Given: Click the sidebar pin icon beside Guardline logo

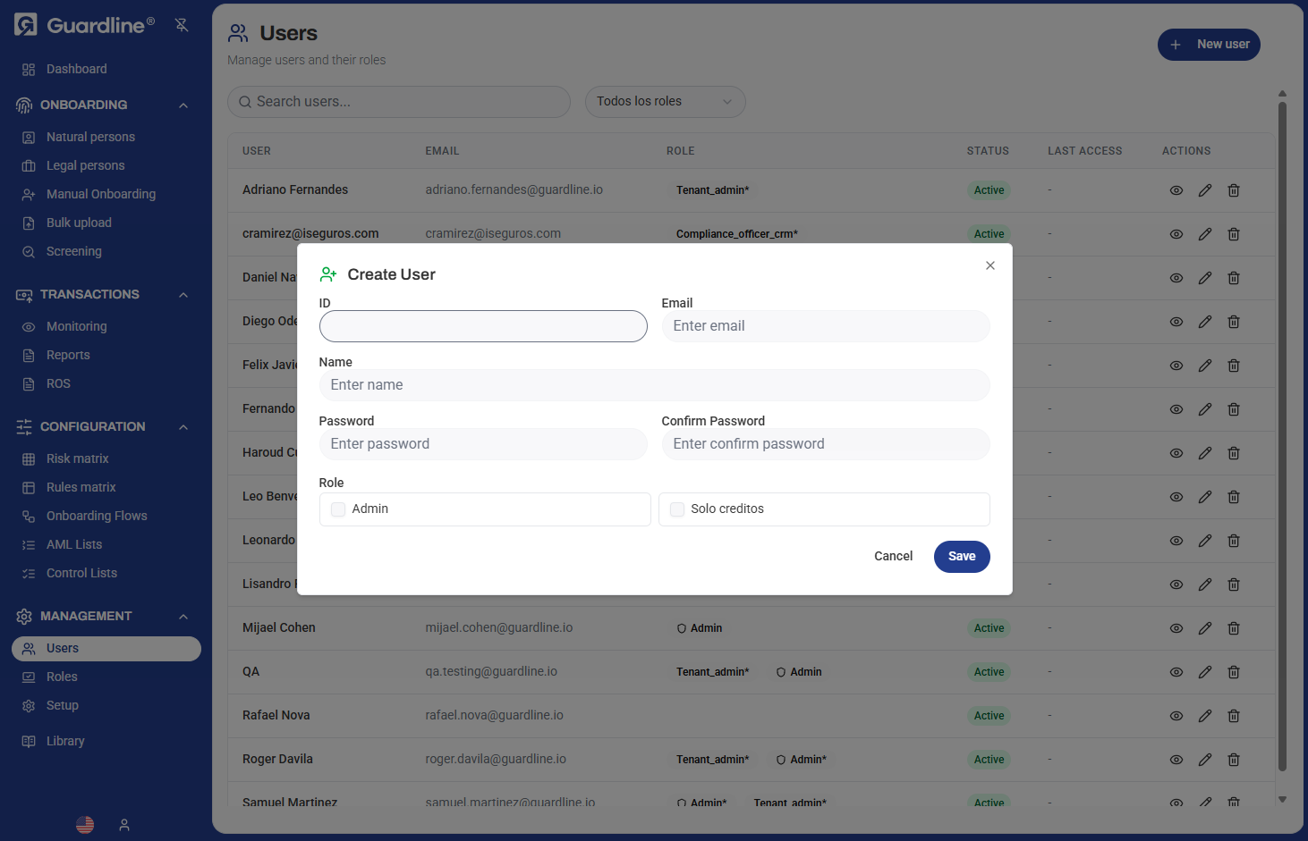Looking at the screenshot, I should click(182, 24).
